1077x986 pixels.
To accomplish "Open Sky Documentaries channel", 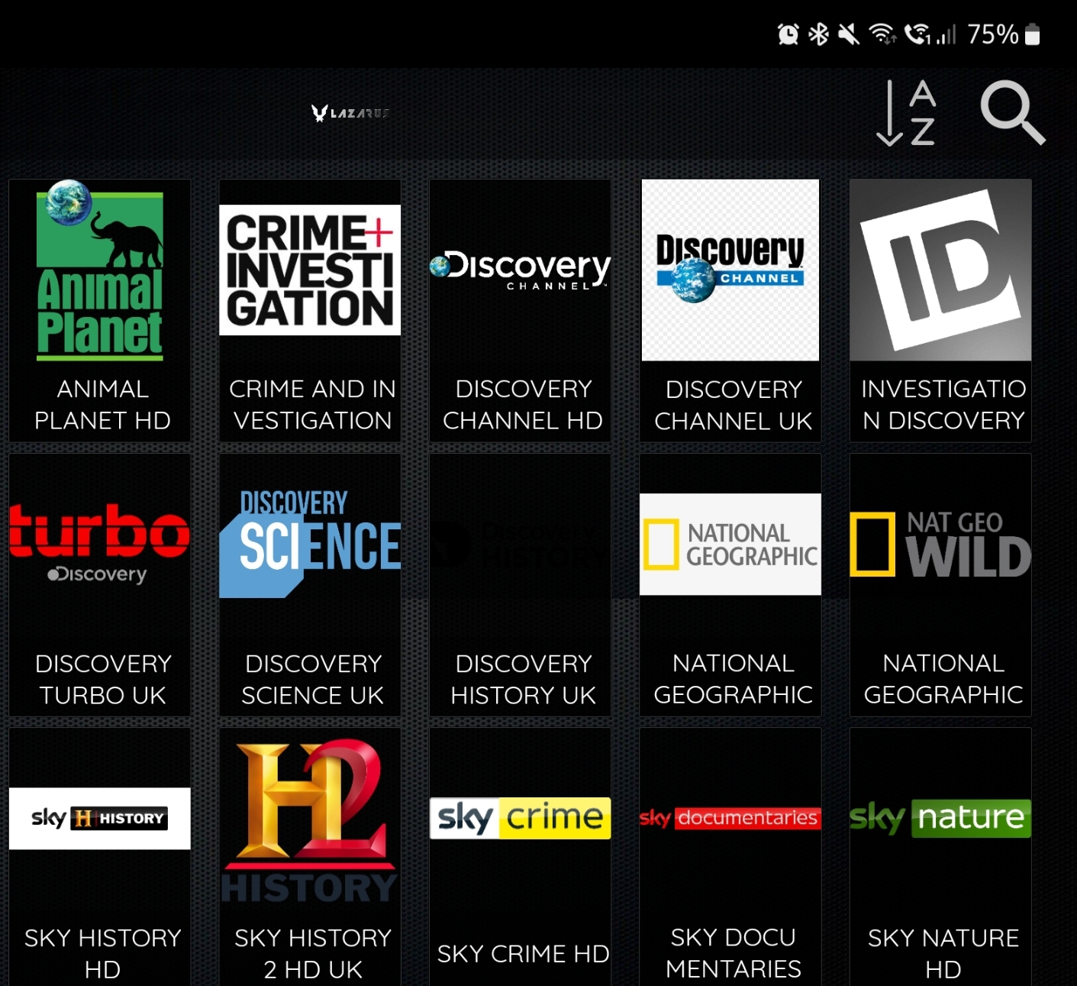I will tap(730, 855).
